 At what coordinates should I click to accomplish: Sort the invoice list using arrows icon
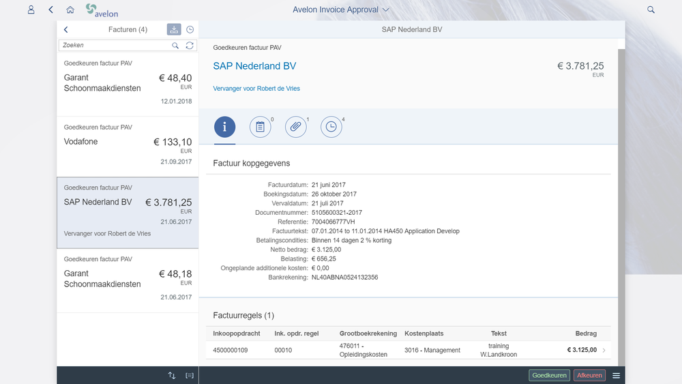tap(172, 375)
